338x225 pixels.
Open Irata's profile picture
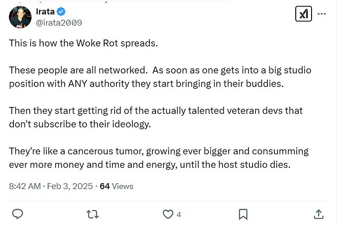[x=20, y=17]
